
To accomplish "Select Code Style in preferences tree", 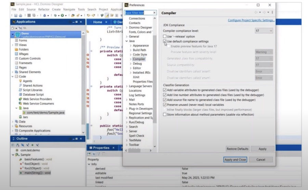I will (x=140, y=55).
